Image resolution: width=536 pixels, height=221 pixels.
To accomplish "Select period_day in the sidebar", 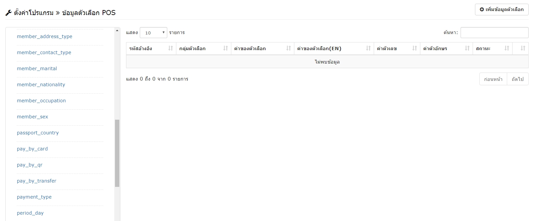I will click(30, 213).
